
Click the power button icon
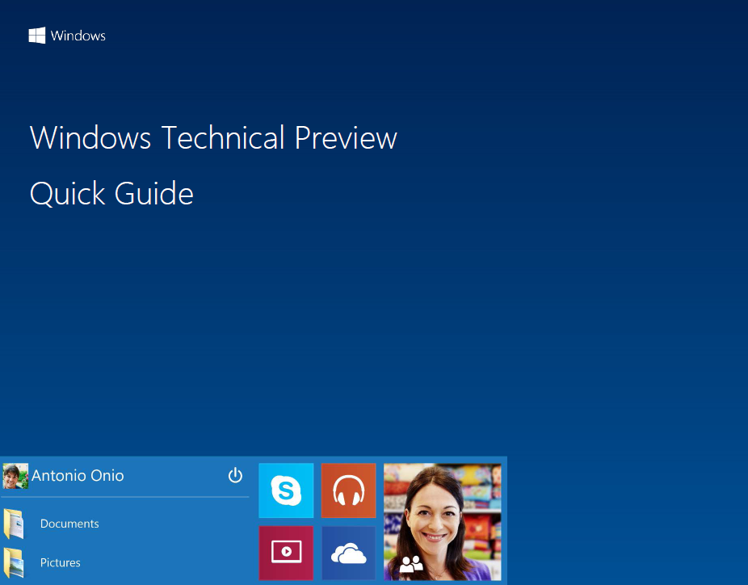point(235,475)
